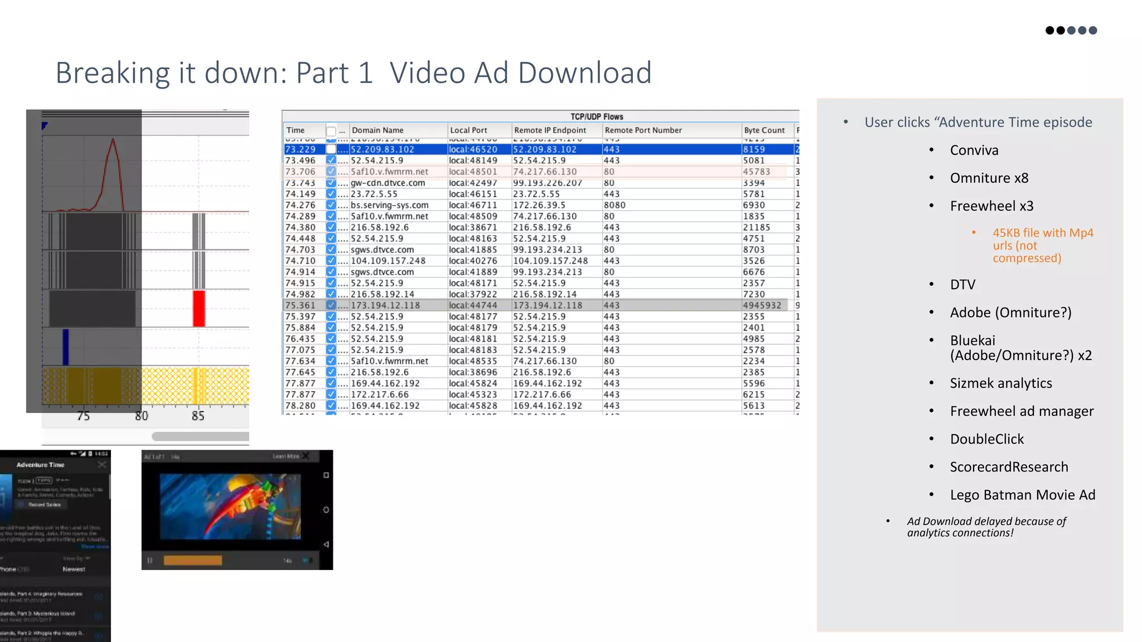Uncheck the box for row 74.149
The width and height of the screenshot is (1142, 642).
[x=331, y=194]
